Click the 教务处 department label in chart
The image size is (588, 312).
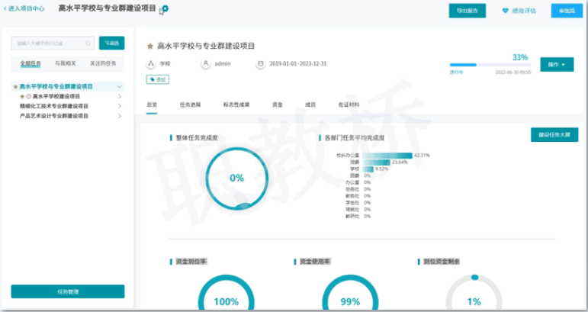click(352, 196)
